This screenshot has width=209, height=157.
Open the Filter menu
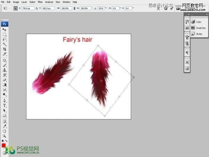(x=40, y=2)
